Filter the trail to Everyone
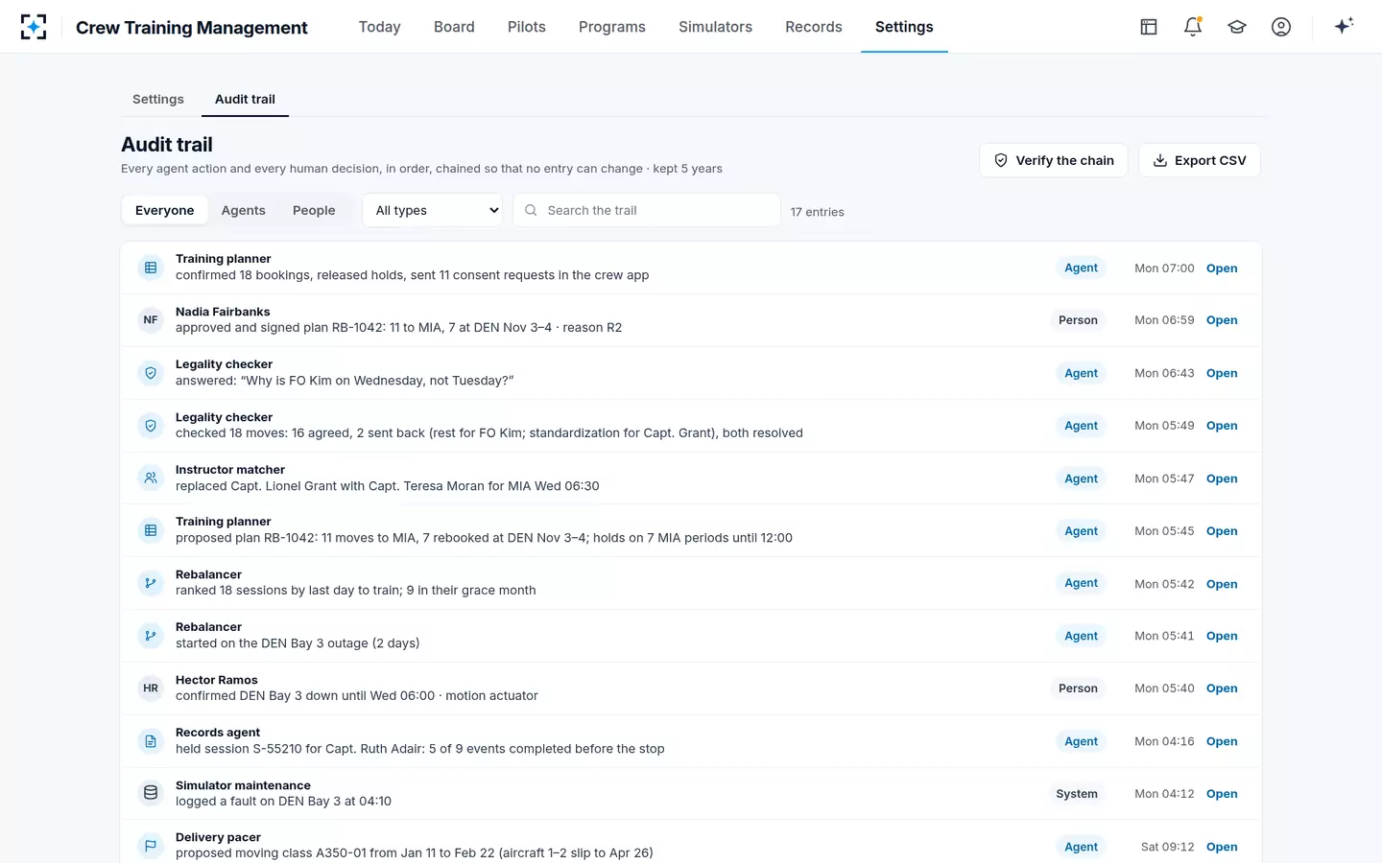 coord(165,210)
